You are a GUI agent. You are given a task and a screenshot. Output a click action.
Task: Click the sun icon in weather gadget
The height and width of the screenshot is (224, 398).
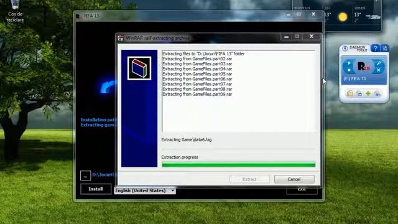(343, 17)
